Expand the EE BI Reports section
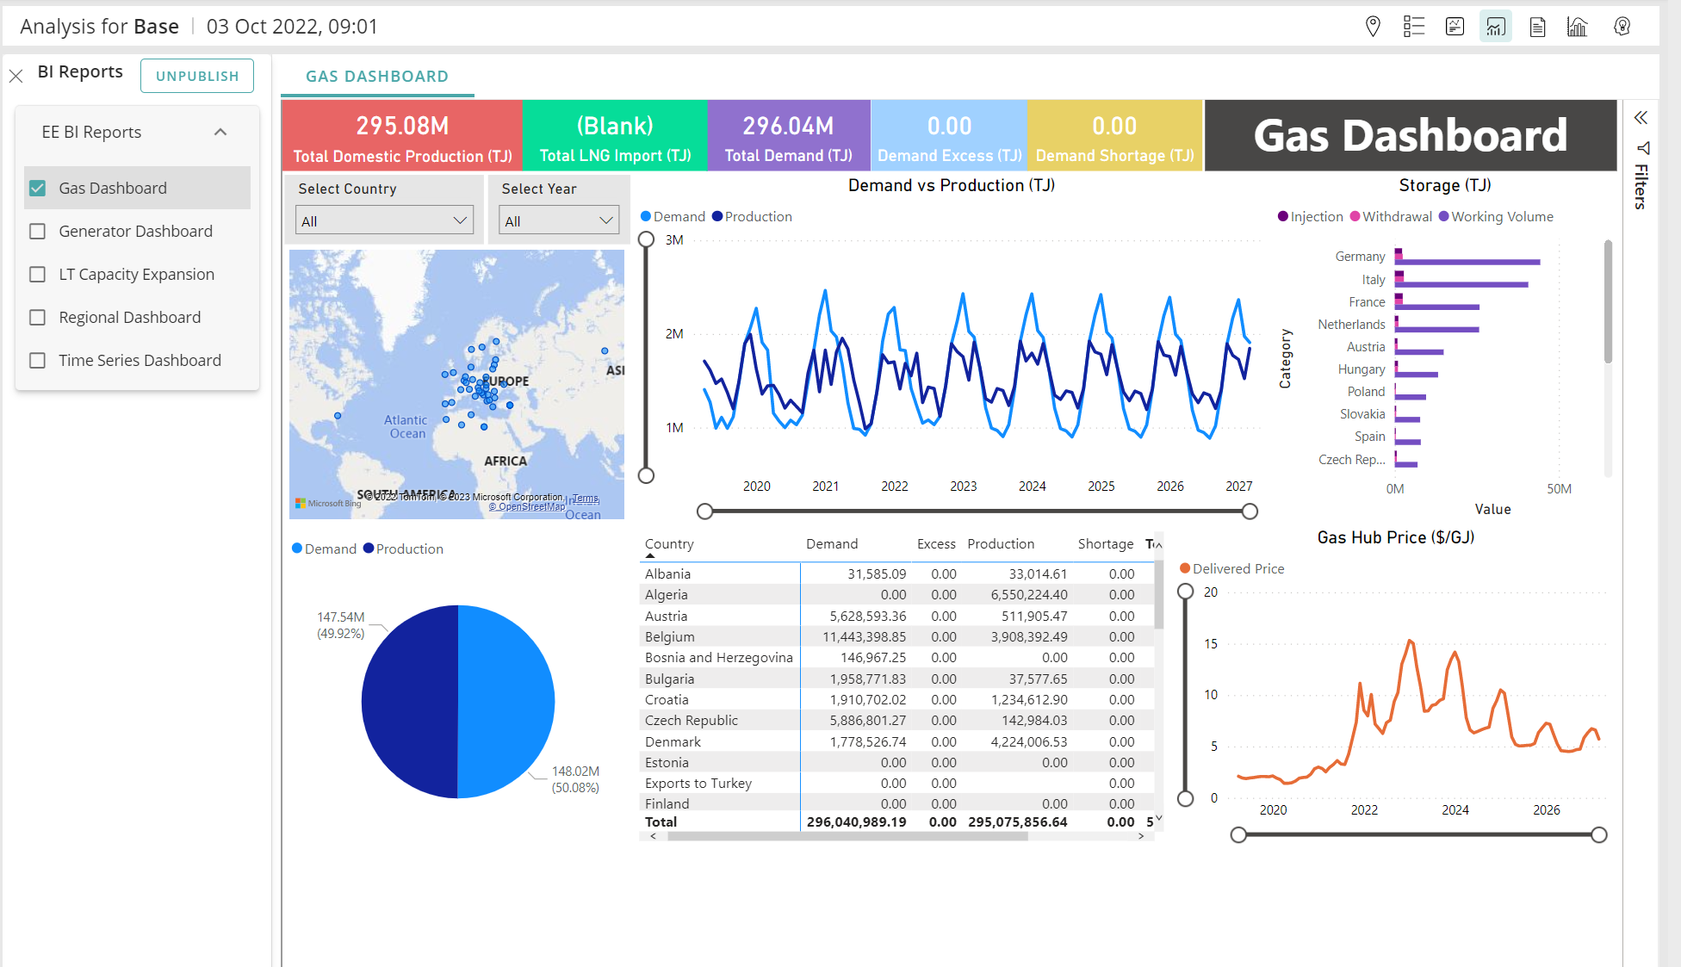The width and height of the screenshot is (1681, 967). [221, 132]
